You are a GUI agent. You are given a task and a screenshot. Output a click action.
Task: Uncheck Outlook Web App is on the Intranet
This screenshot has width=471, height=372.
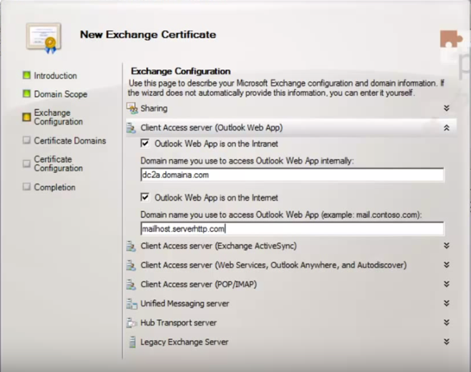click(x=145, y=144)
